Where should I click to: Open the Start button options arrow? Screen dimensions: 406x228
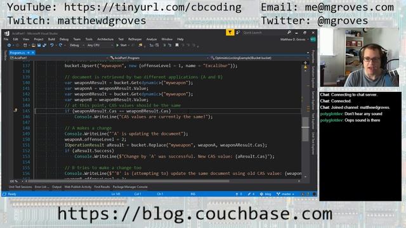[x=129, y=45]
